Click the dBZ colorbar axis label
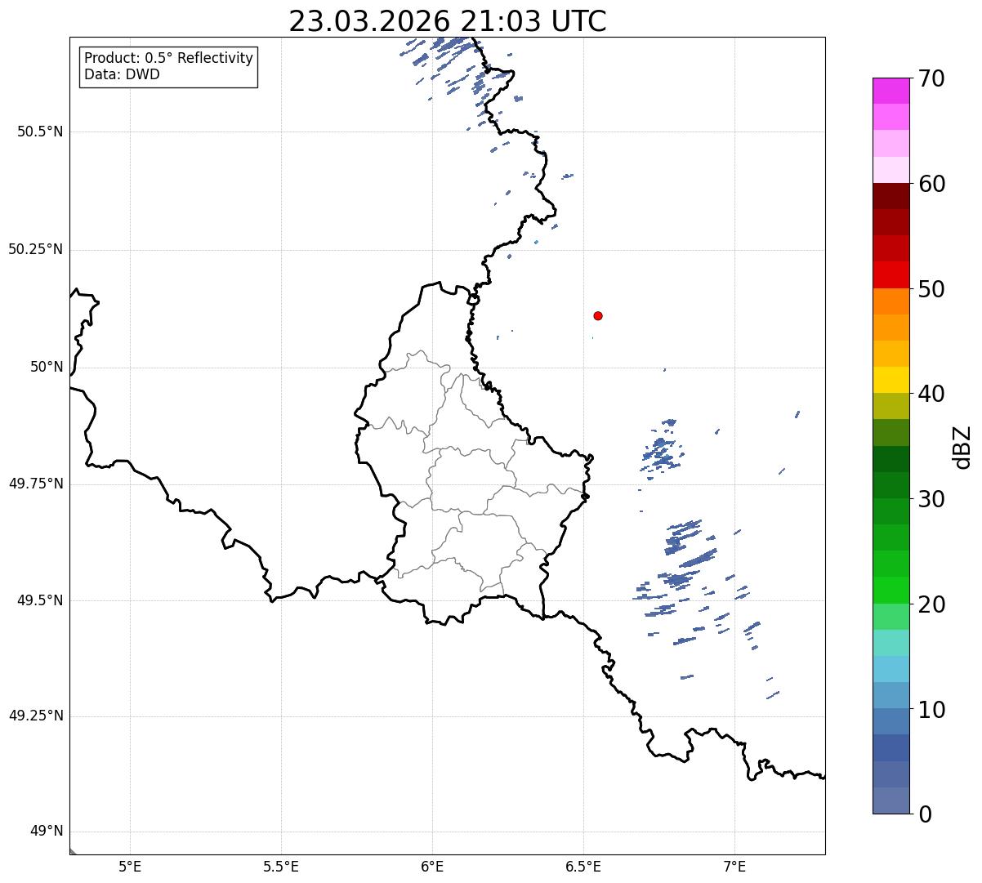The height and width of the screenshot is (883, 982). coord(962,447)
